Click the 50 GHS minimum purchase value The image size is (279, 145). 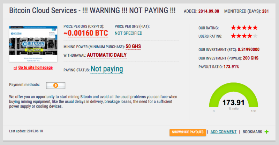pyautogui.click(x=133, y=47)
